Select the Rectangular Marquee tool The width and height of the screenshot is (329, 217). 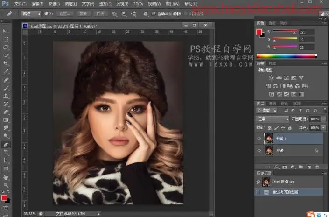pos(6,40)
